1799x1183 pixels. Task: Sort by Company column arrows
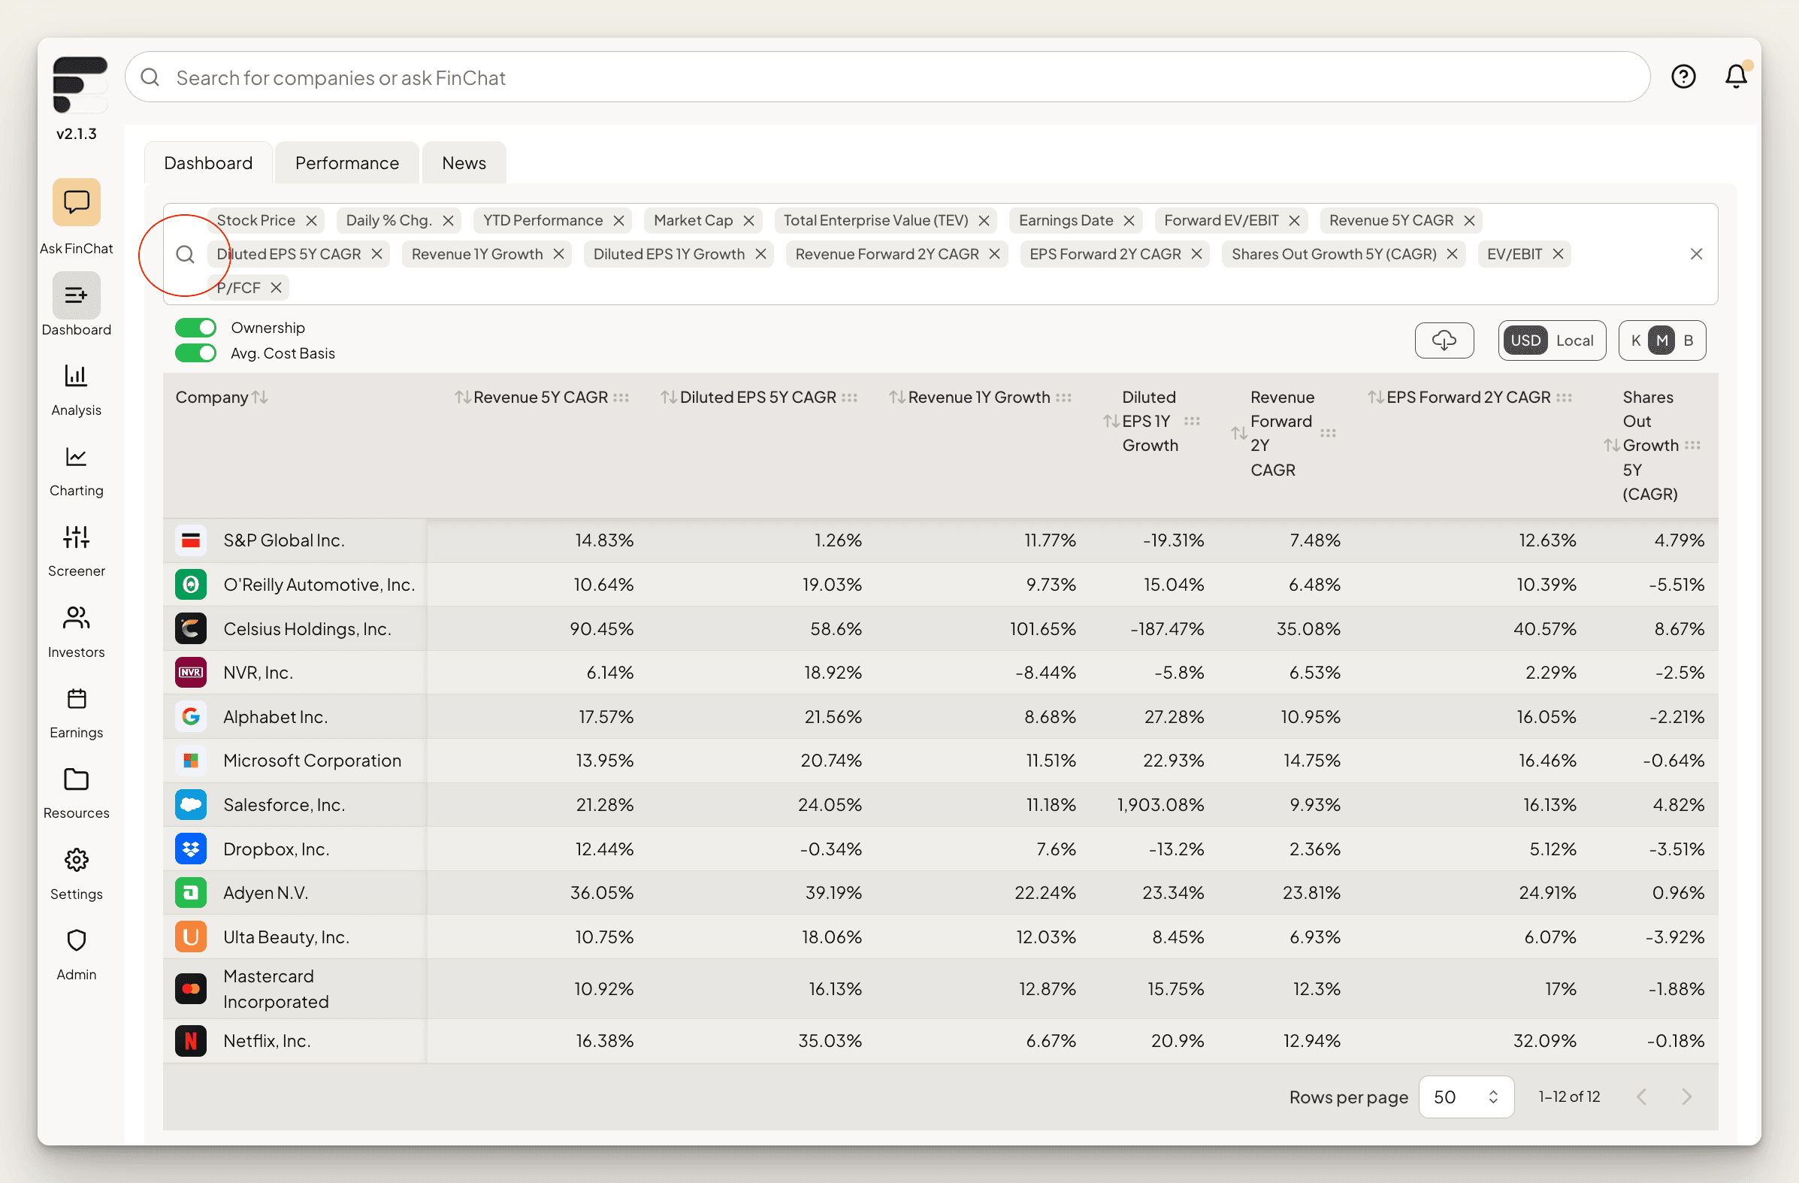[x=260, y=397]
